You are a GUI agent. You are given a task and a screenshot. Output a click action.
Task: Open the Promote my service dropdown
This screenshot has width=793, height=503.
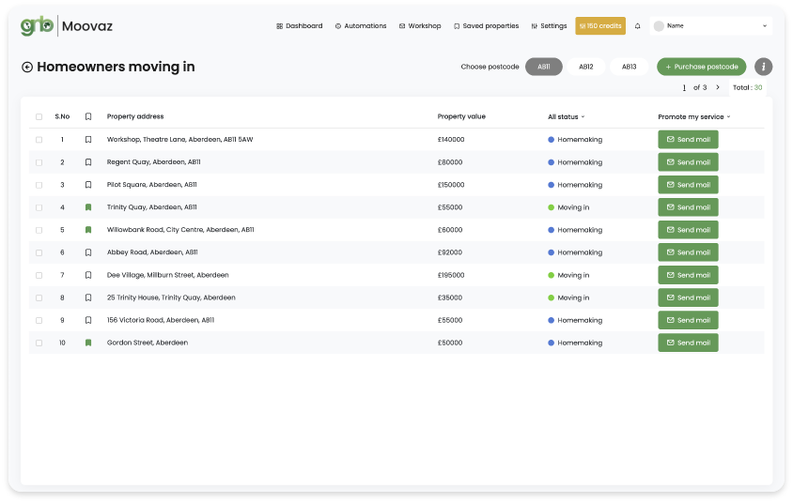[x=693, y=117]
